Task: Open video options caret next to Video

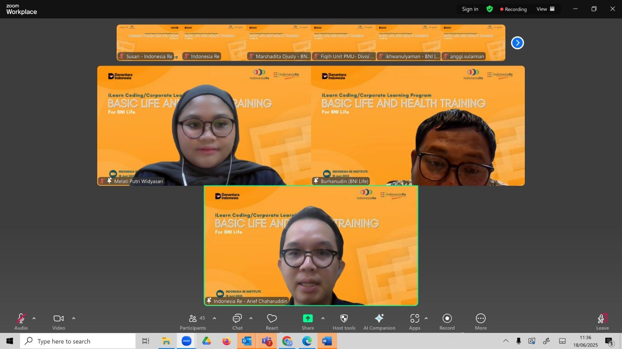Action: 74,318
